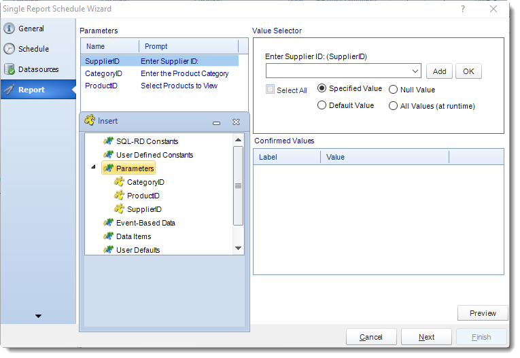Toggle the Select All checkbox

[x=271, y=89]
